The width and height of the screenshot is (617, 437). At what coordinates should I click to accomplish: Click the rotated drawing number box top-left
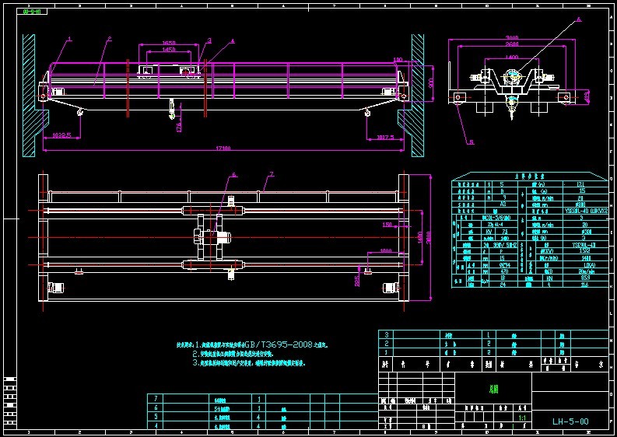coord(32,12)
